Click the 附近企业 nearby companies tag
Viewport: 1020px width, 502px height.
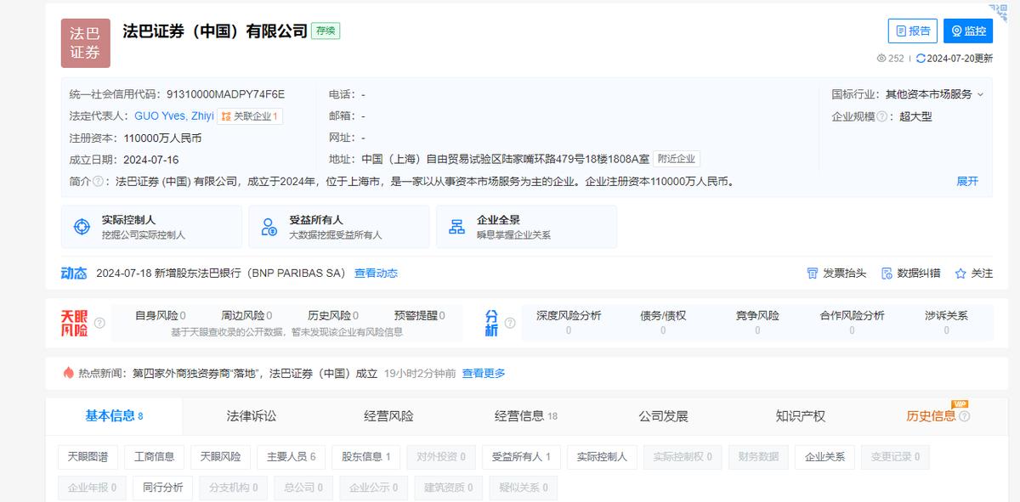677,159
